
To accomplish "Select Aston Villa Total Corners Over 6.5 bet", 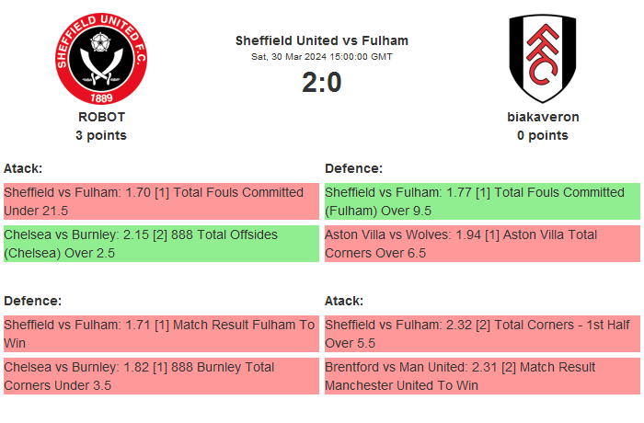I will pos(482,243).
